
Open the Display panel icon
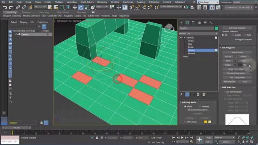(205, 23)
